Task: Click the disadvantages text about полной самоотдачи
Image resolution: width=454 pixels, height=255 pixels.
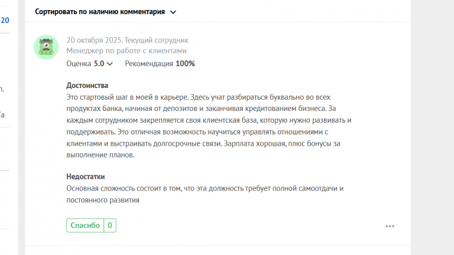Action: coord(205,194)
